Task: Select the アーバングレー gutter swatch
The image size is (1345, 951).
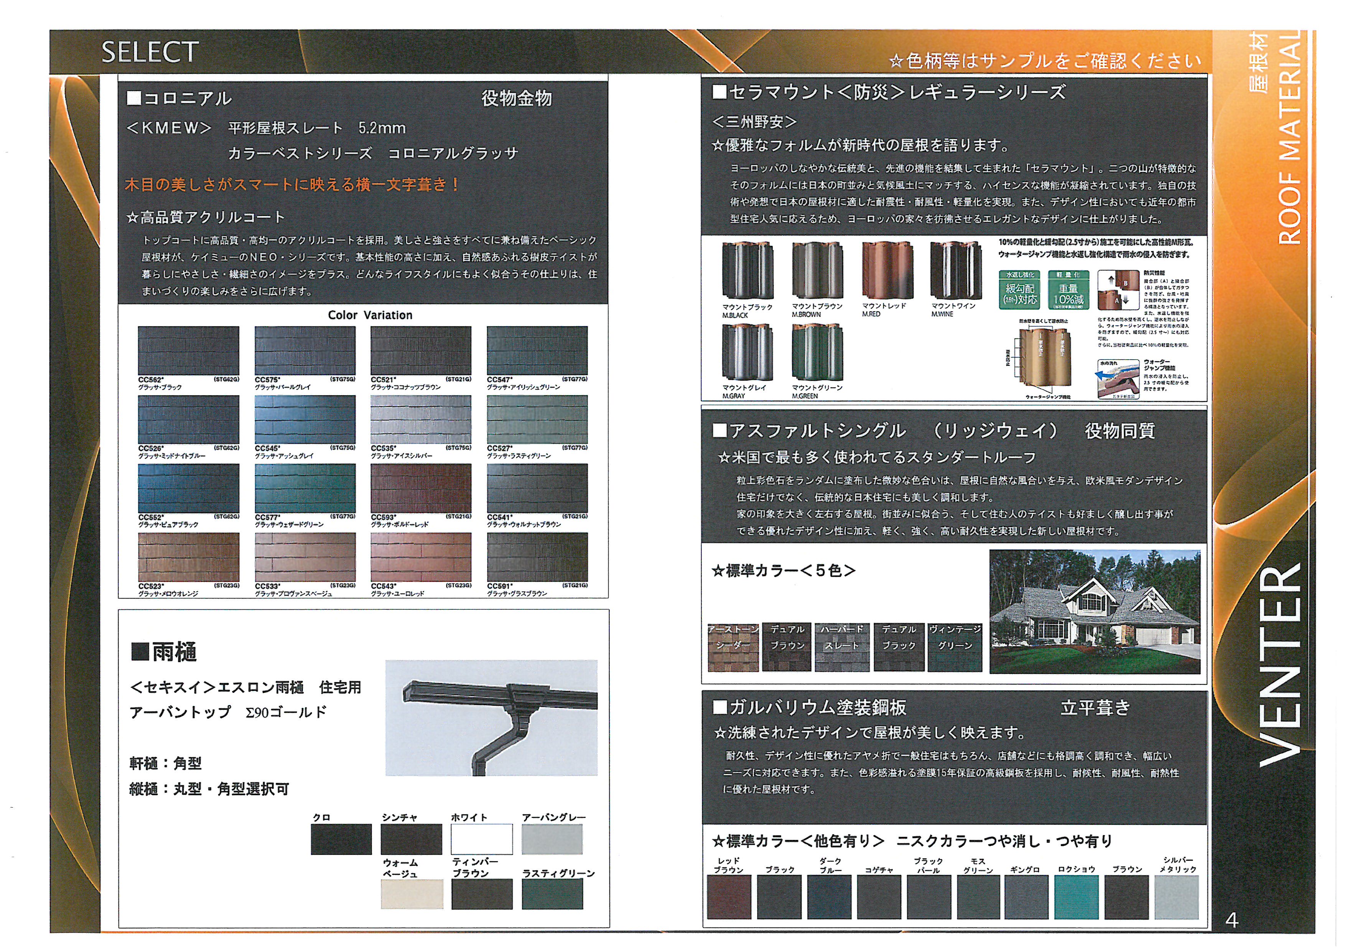Action: click(552, 839)
